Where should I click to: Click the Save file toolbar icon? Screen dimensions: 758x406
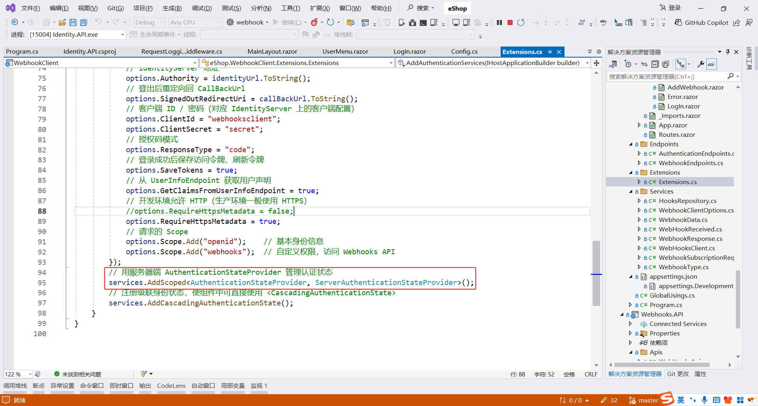pyautogui.click(x=73, y=22)
